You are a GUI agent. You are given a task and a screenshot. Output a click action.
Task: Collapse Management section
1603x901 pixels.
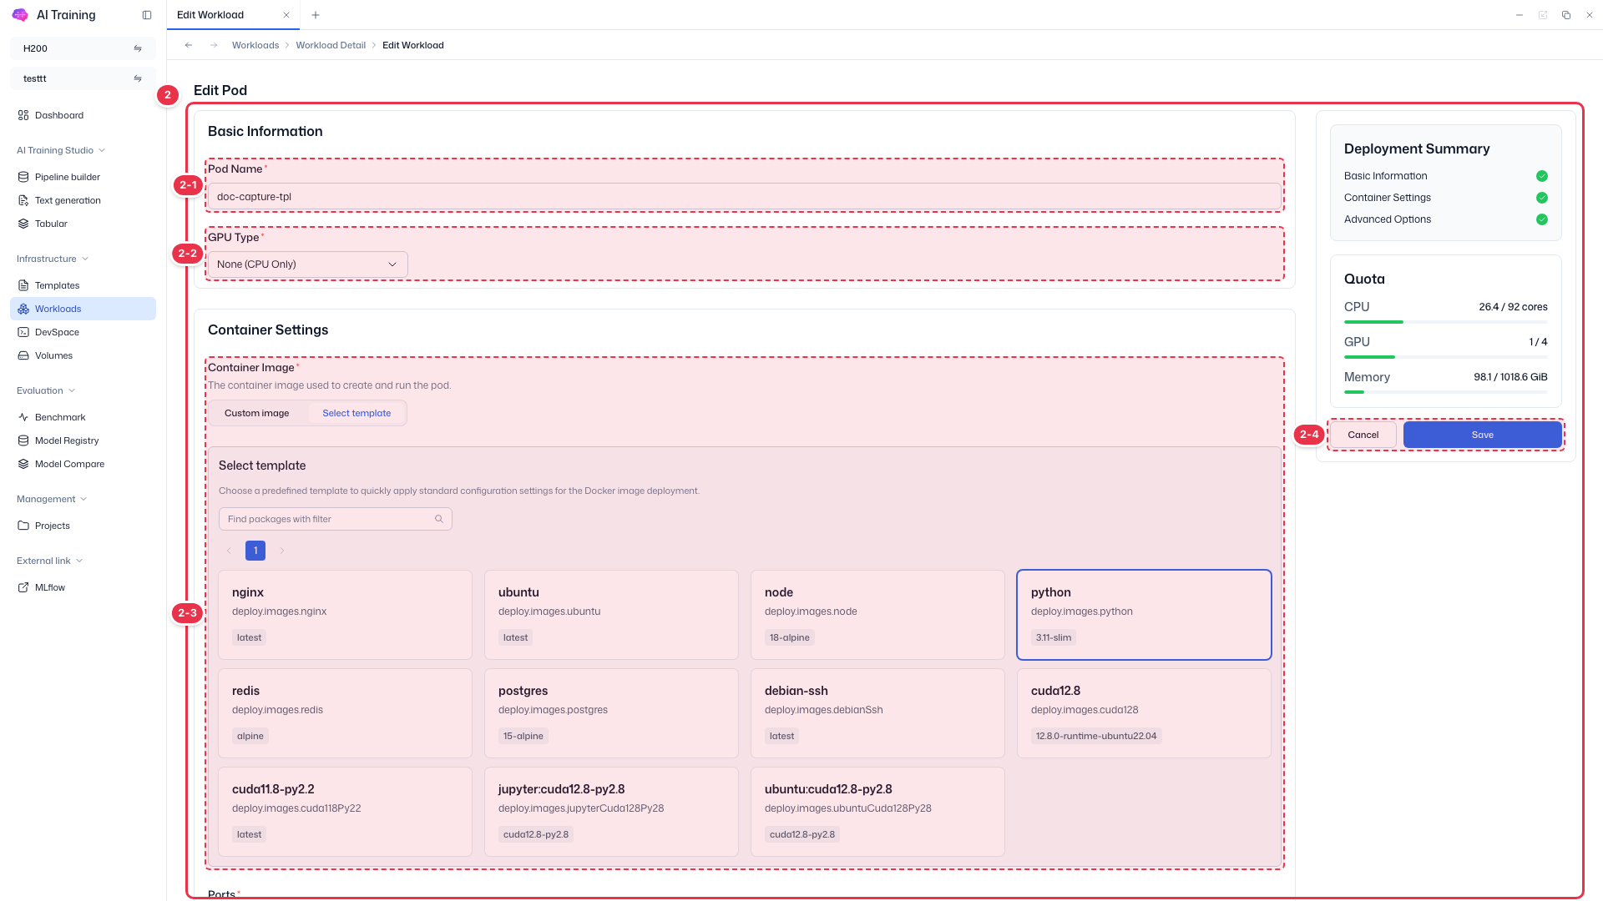point(52,499)
